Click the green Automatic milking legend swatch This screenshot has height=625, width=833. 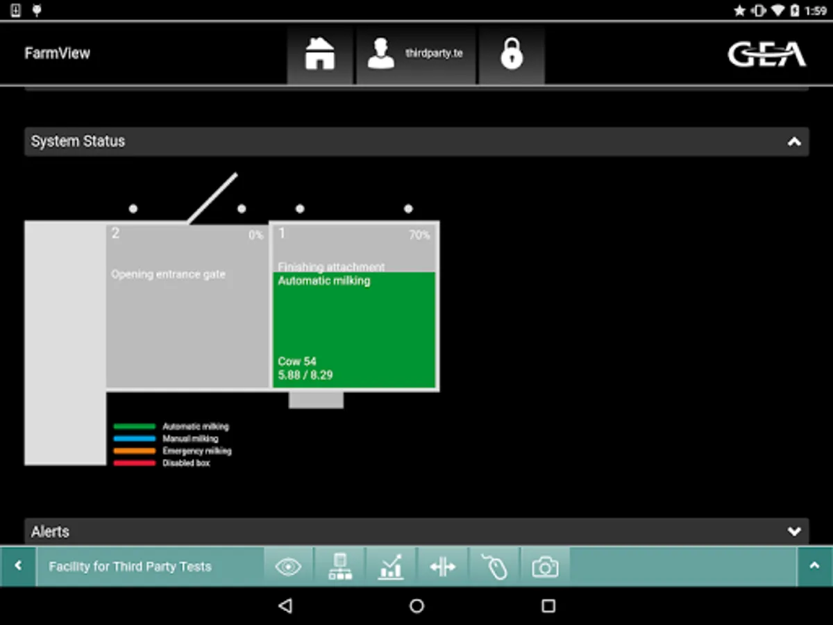click(135, 426)
